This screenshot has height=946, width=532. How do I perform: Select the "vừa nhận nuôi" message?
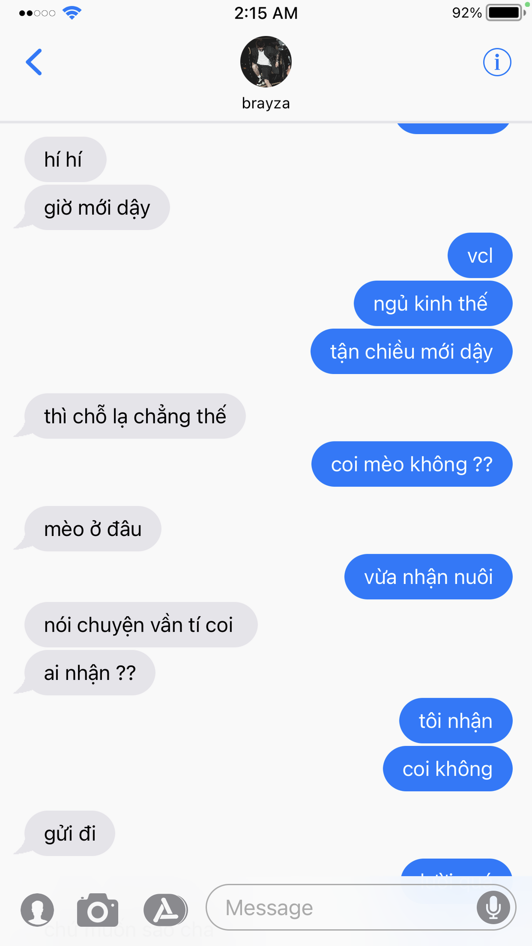429,577
